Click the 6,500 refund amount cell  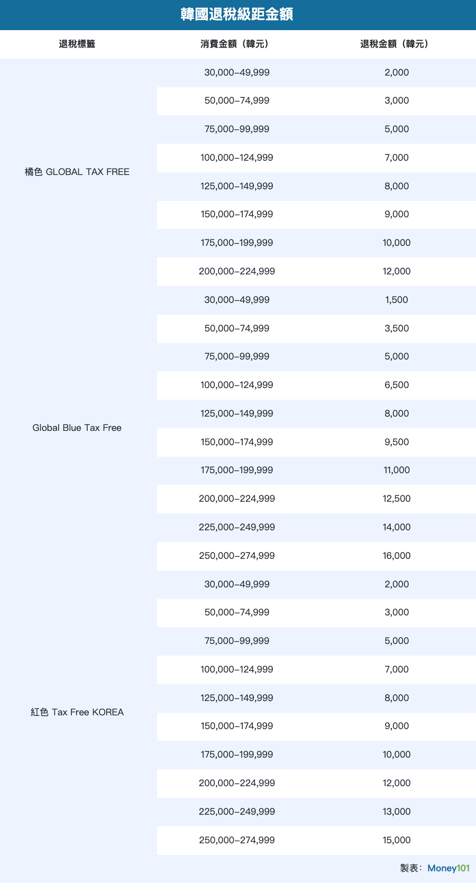[397, 385]
